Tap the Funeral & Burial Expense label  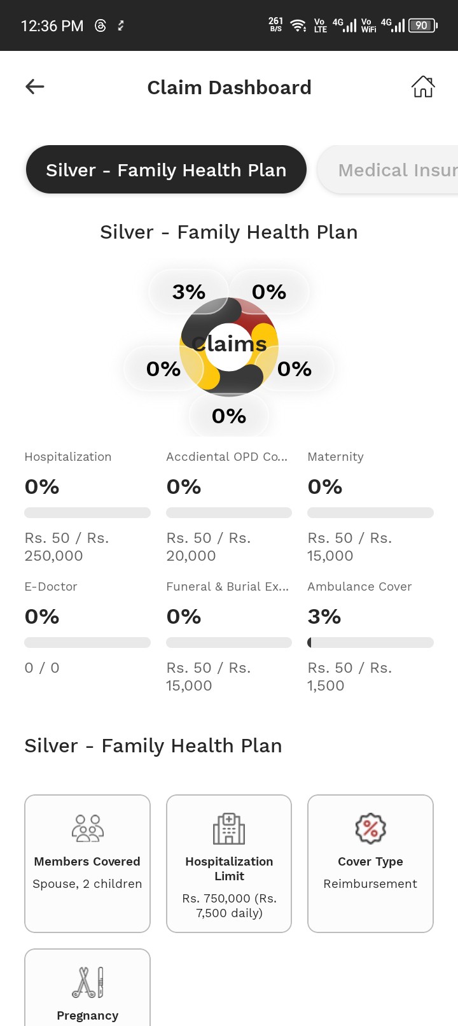[x=227, y=587]
